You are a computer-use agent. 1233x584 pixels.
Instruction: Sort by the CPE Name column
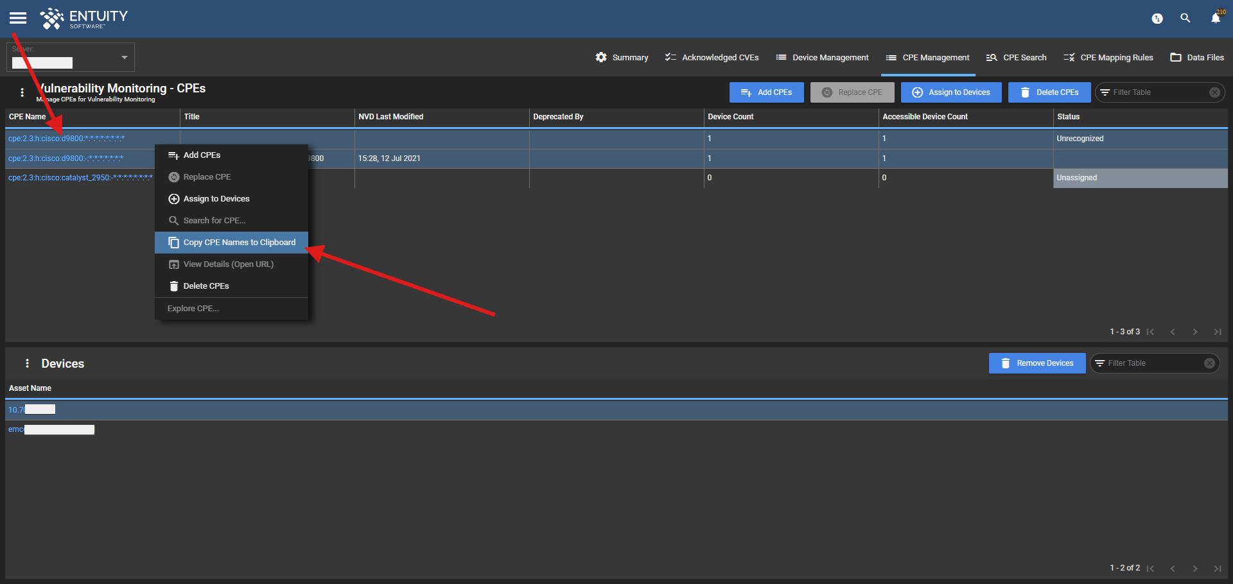pos(92,117)
